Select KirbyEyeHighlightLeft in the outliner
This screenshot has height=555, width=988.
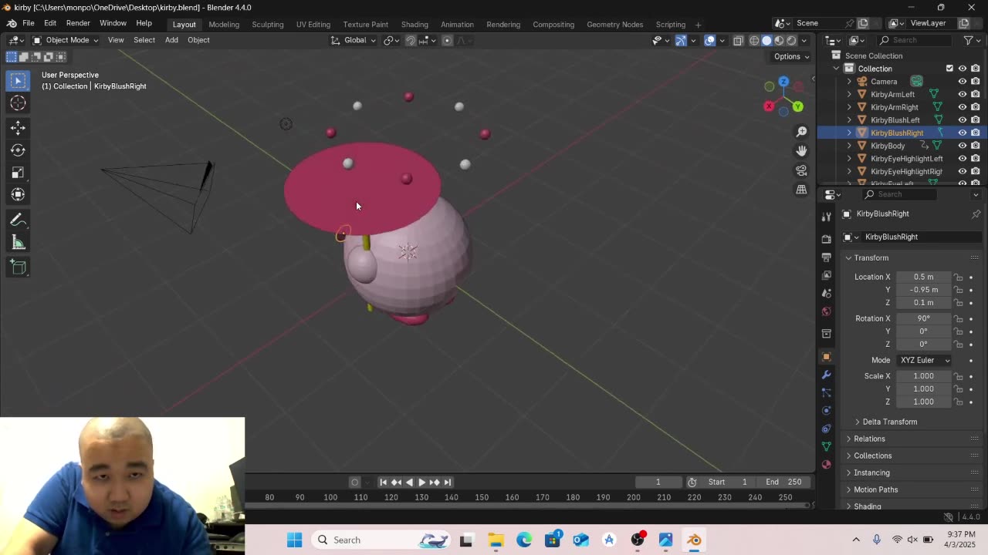[906, 159]
